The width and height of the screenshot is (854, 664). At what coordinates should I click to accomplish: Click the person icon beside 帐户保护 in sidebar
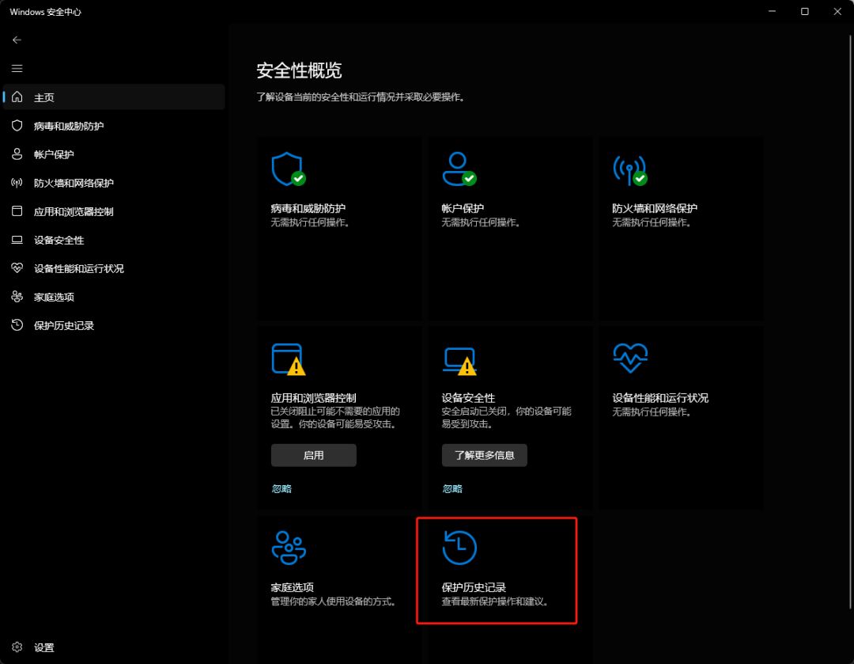coord(17,154)
